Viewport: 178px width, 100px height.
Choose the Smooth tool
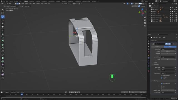click(x=3, y=64)
